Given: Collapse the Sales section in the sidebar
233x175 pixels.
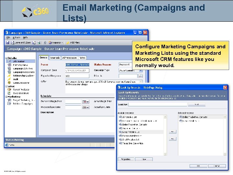Looking at the screenshot, I should [x=6, y=86].
